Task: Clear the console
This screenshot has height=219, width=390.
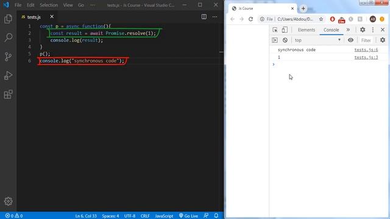Action: [x=285, y=40]
